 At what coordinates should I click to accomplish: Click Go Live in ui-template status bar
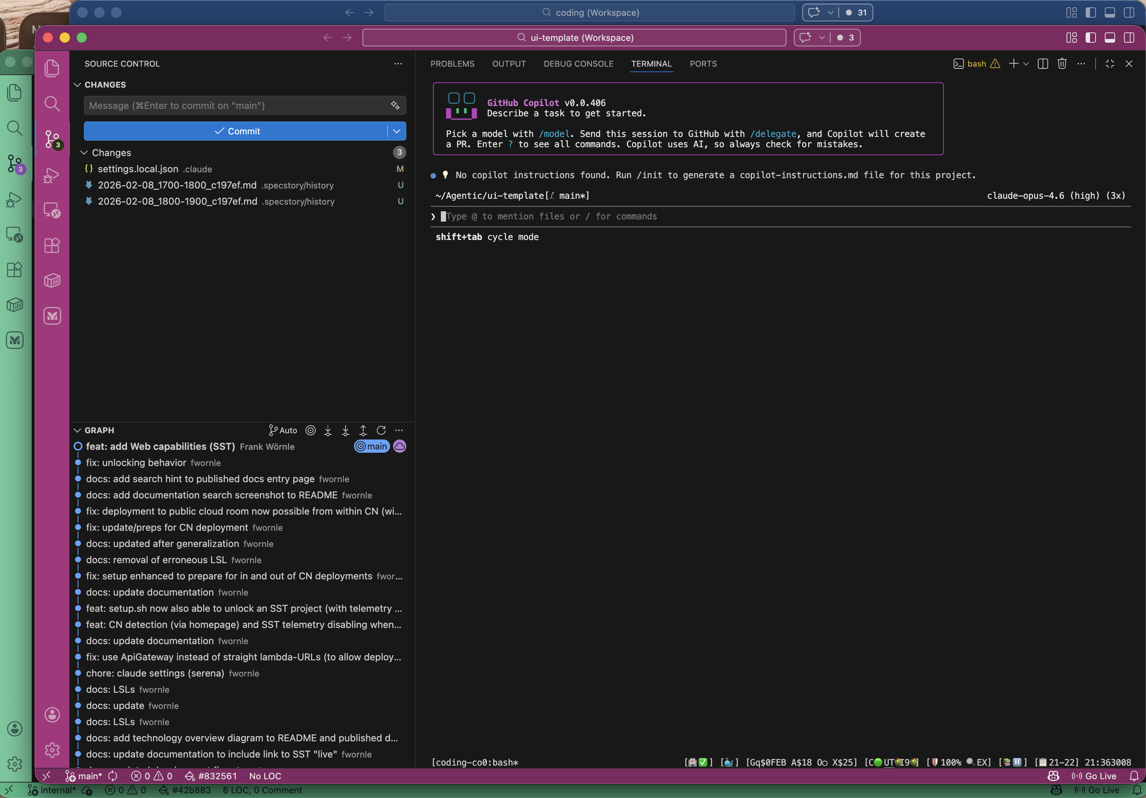tap(1094, 776)
